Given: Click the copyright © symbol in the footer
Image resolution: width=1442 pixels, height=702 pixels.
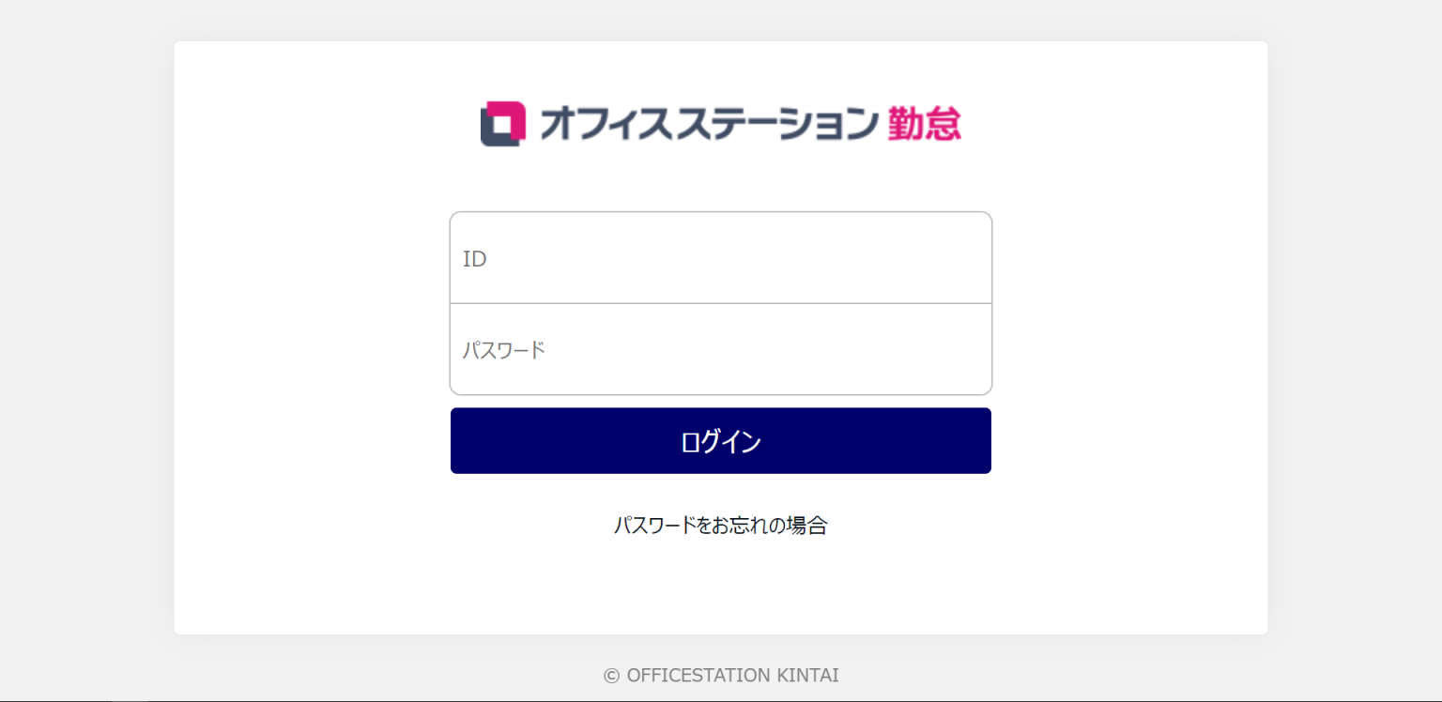Looking at the screenshot, I should click(611, 676).
